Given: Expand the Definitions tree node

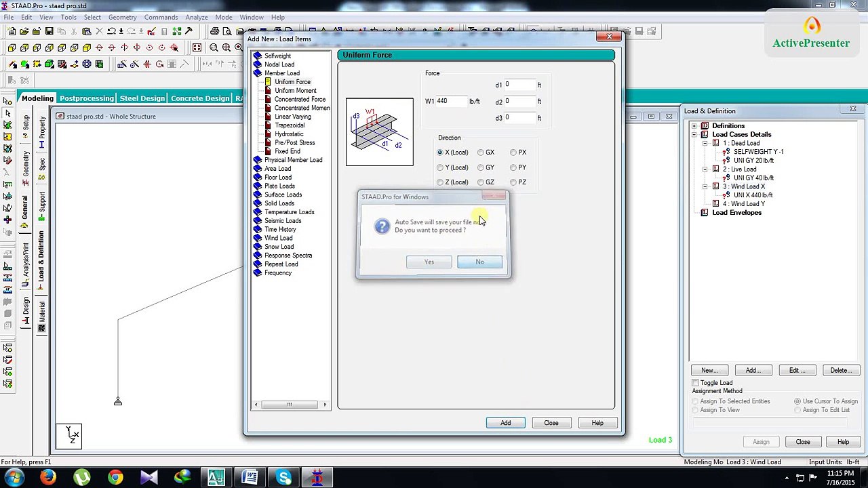Looking at the screenshot, I should click(694, 126).
